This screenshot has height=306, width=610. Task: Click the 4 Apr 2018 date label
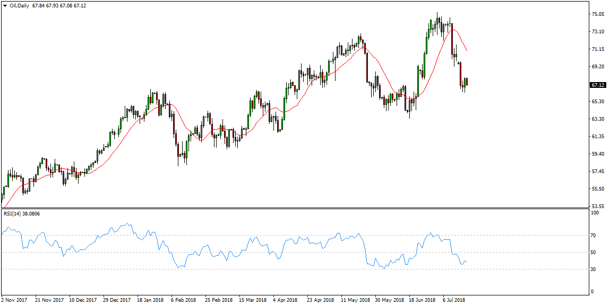(x=285, y=300)
